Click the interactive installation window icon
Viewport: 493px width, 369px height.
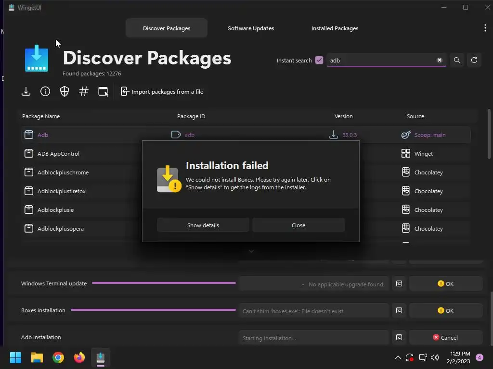[x=103, y=92]
